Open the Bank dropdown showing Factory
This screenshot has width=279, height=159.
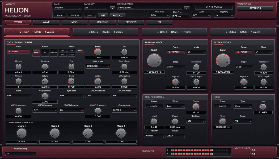click(x=67, y=8)
